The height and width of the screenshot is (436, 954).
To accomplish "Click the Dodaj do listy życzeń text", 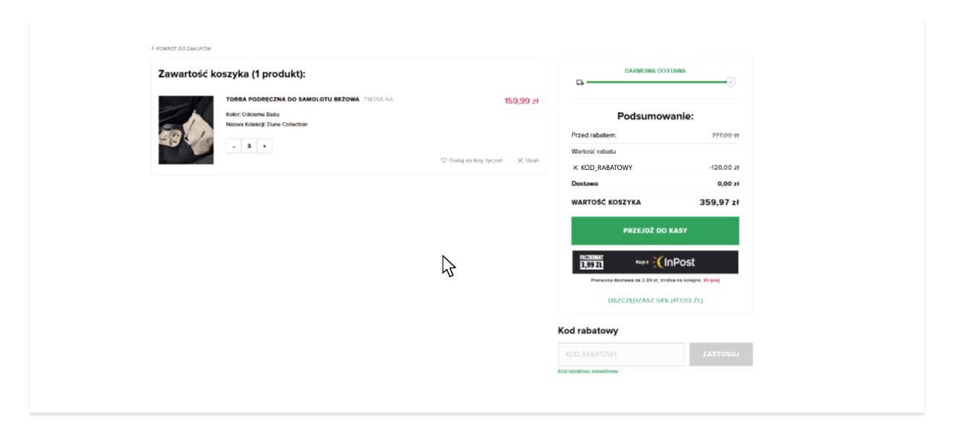I will pyautogui.click(x=475, y=160).
